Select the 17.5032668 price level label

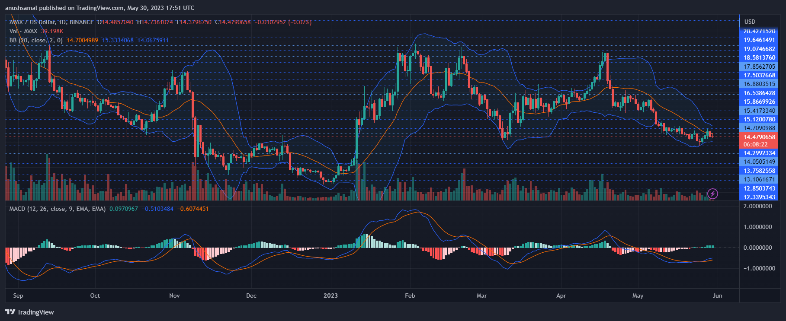click(759, 75)
